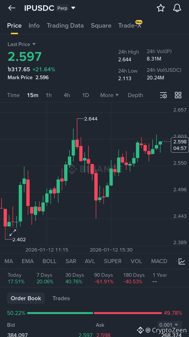Select the Trades tab
The width and height of the screenshot is (189, 337).
tap(61, 298)
